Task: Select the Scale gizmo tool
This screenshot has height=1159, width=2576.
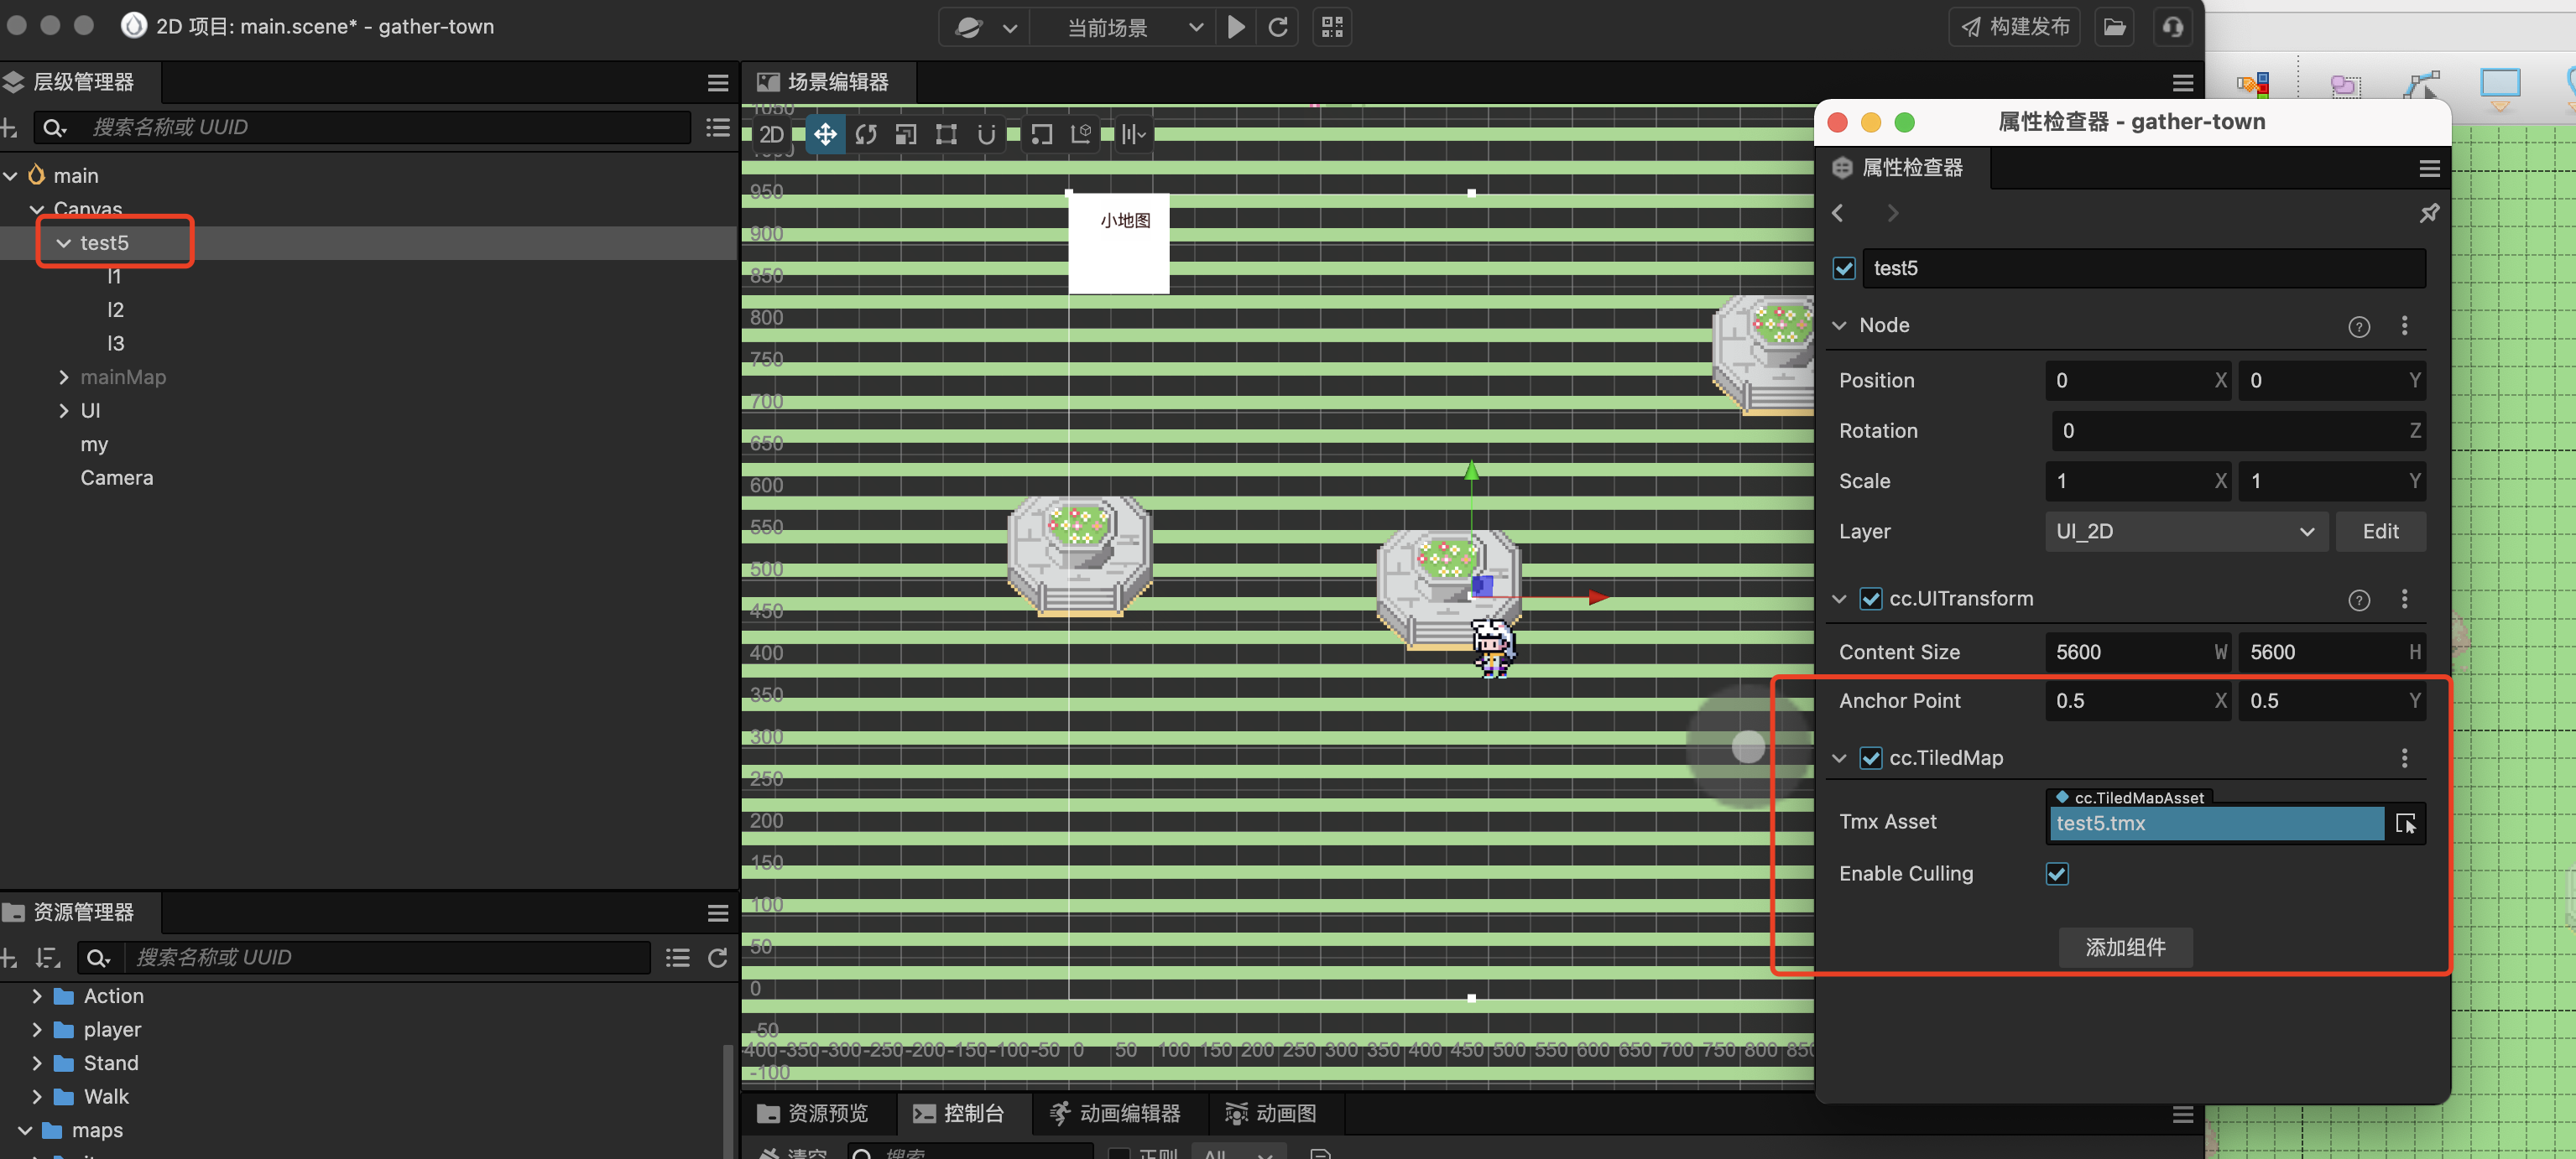Action: 906,134
